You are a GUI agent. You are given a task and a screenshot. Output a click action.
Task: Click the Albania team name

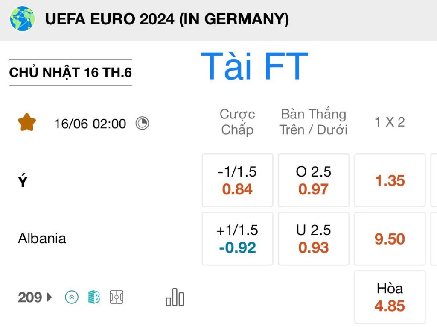pos(42,239)
